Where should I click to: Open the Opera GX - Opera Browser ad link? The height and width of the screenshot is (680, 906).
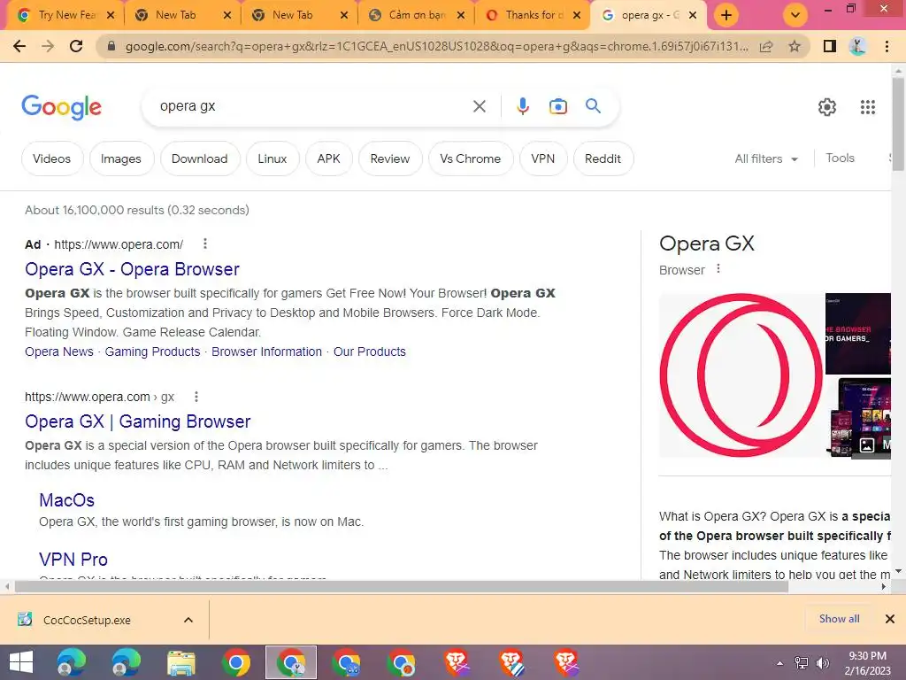pyautogui.click(x=132, y=269)
